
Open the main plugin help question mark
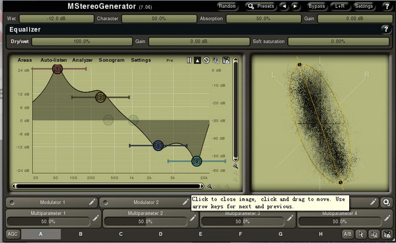point(387,6)
